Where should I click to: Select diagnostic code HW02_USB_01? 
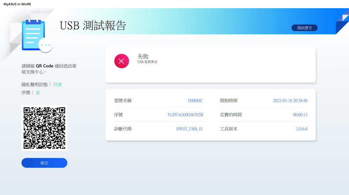(189, 129)
